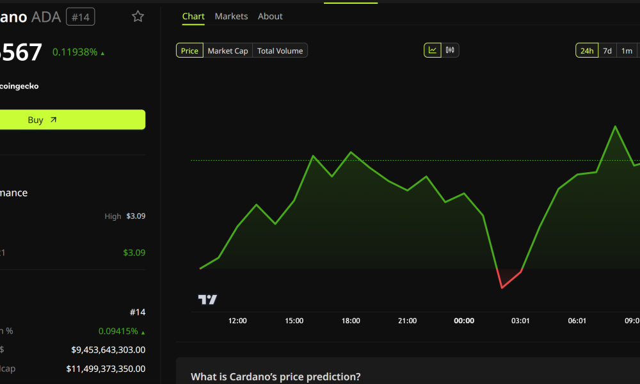Click the 00:00 time axis label

pyautogui.click(x=464, y=321)
